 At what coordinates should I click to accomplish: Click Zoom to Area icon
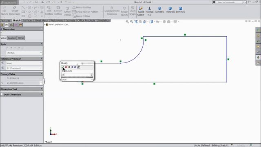pyautogui.click(x=131, y=22)
